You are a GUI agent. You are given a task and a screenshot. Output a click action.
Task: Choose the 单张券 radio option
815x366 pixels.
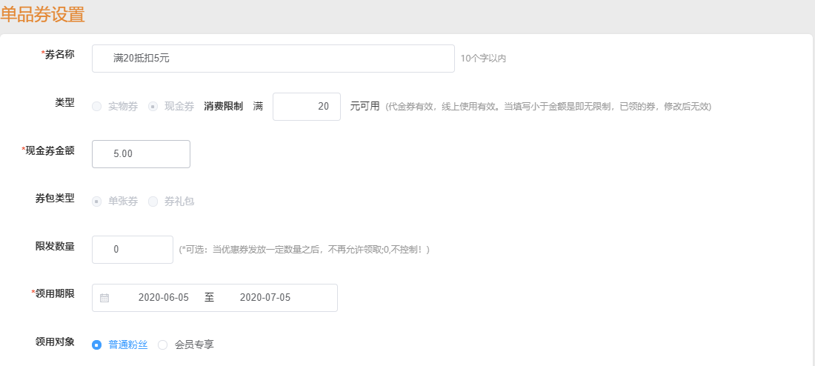96,202
